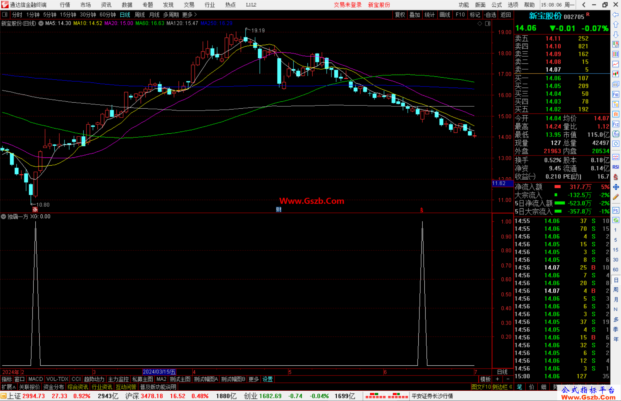
Task: Click the four-way move arrows icon
Action: 616,187
